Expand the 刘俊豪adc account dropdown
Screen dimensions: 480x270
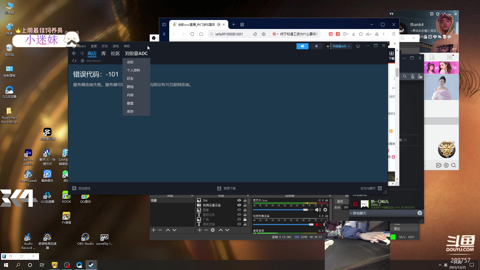pyautogui.click(x=341, y=46)
